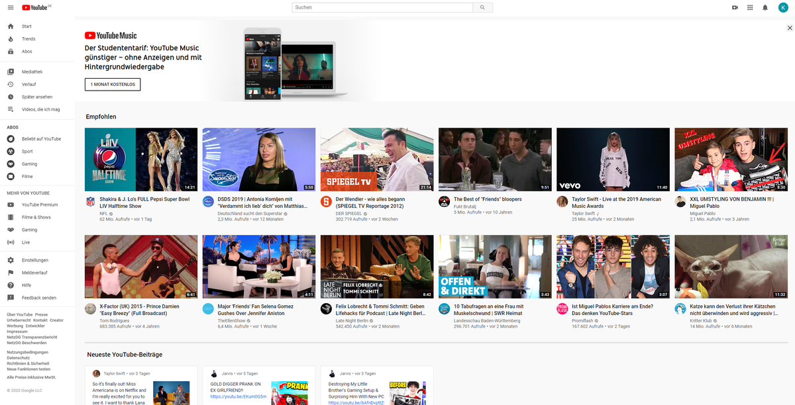Open The Best of Friends bloopers thumbnail

coord(495,159)
